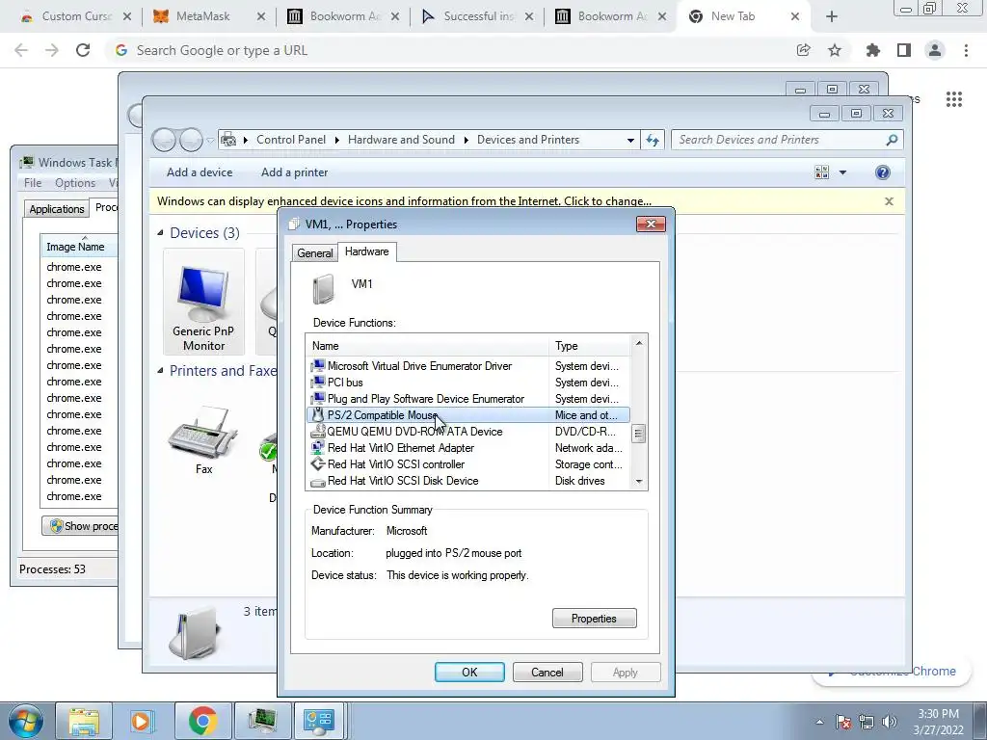
Task: Share this page icon in address bar
Action: (803, 50)
